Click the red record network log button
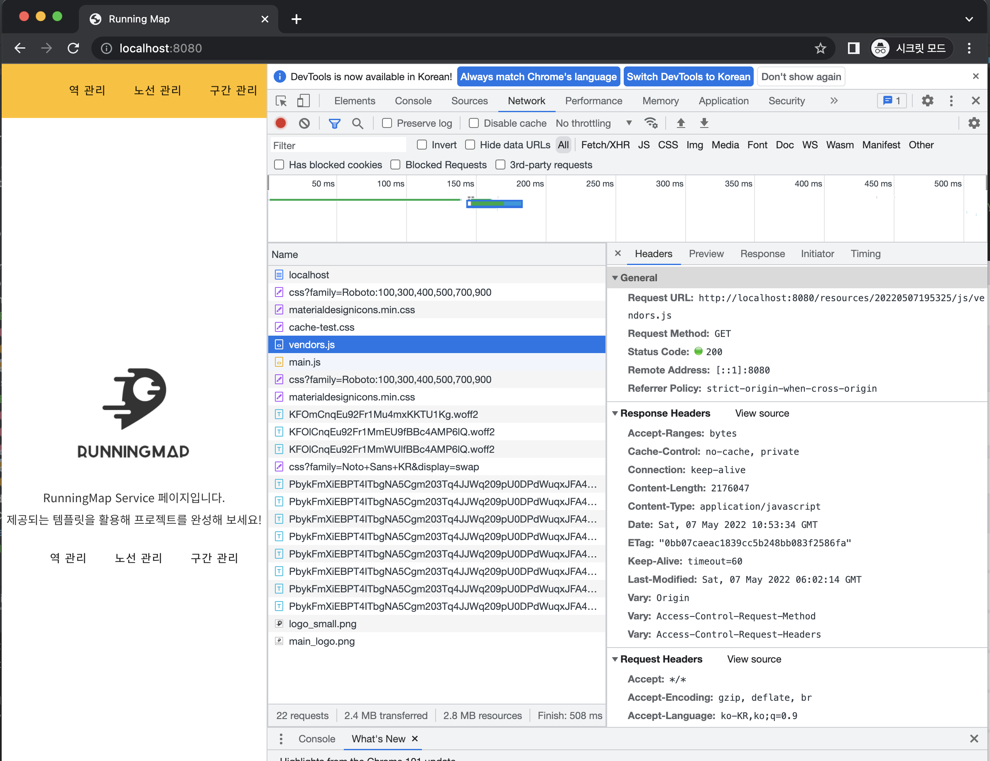990x761 pixels. point(280,123)
